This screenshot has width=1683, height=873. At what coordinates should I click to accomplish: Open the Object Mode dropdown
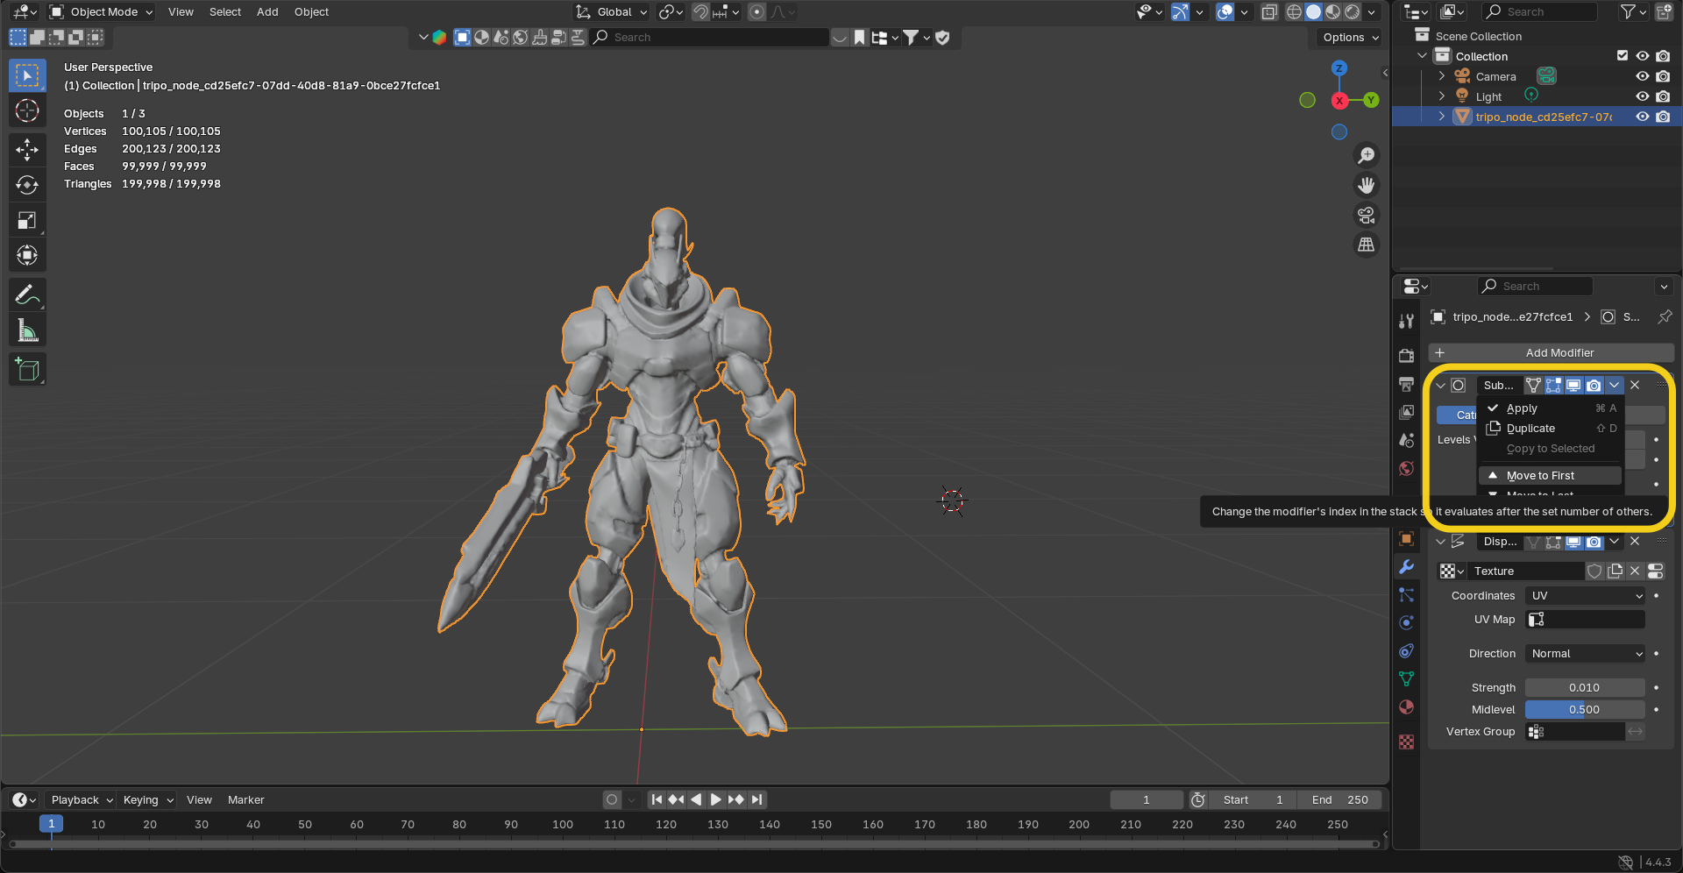tap(102, 12)
